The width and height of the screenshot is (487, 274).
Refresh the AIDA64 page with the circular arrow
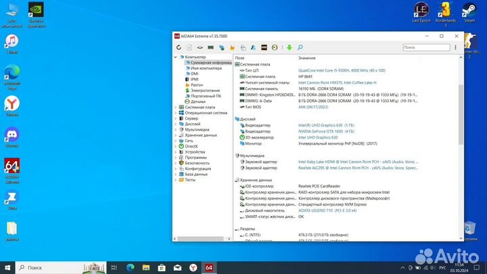click(x=179, y=47)
